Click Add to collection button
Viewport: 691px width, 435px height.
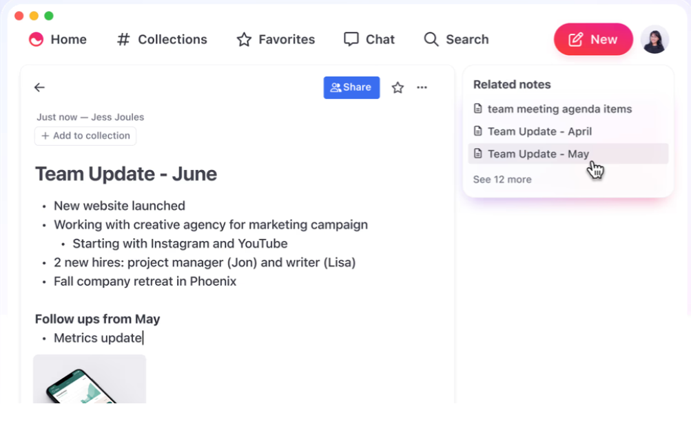click(85, 136)
